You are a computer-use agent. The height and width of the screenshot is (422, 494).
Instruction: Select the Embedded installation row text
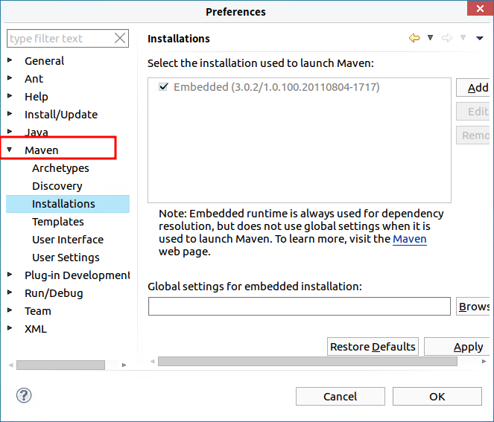276,87
